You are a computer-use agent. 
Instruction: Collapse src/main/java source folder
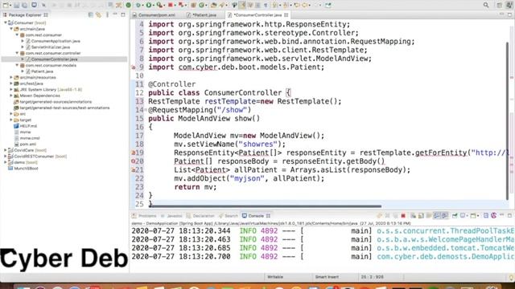(x=11, y=29)
